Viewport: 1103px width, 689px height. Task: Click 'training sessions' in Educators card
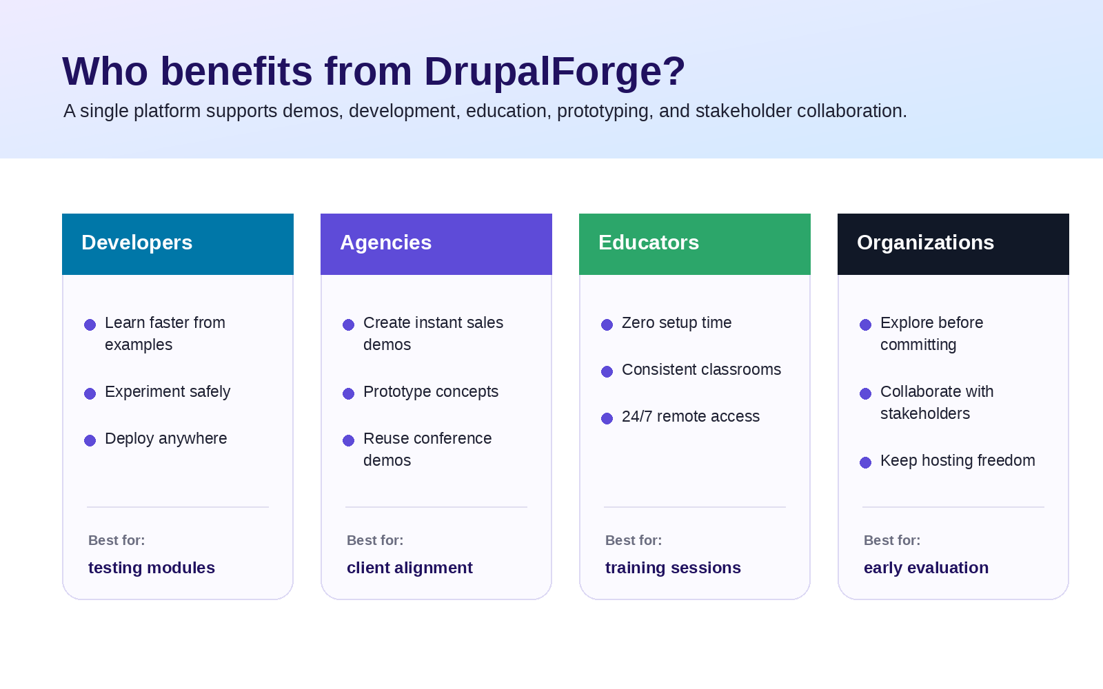click(673, 568)
